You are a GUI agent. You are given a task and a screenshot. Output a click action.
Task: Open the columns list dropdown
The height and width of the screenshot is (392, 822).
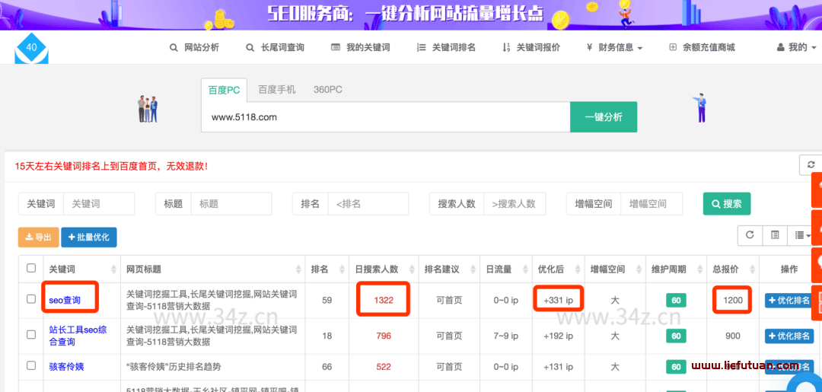click(800, 235)
